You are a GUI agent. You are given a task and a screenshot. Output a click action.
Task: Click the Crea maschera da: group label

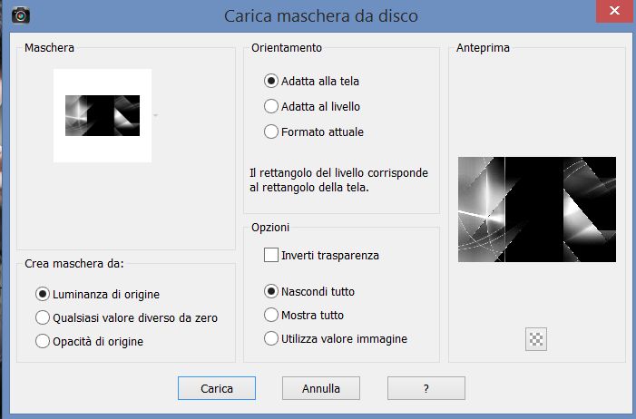tap(74, 264)
